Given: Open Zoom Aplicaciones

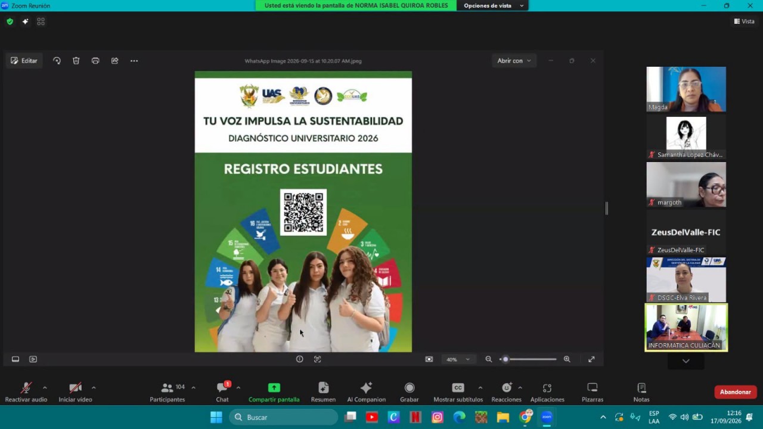Looking at the screenshot, I should tap(547, 392).
